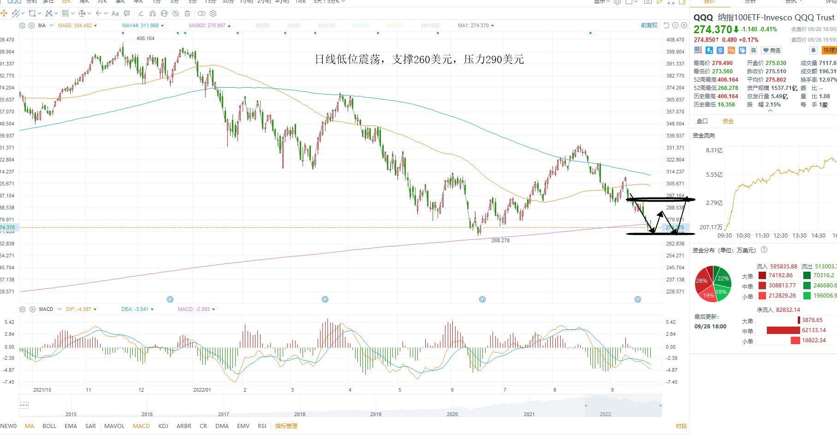
Task: Toggle the magnet snap tool
Action: point(153,13)
